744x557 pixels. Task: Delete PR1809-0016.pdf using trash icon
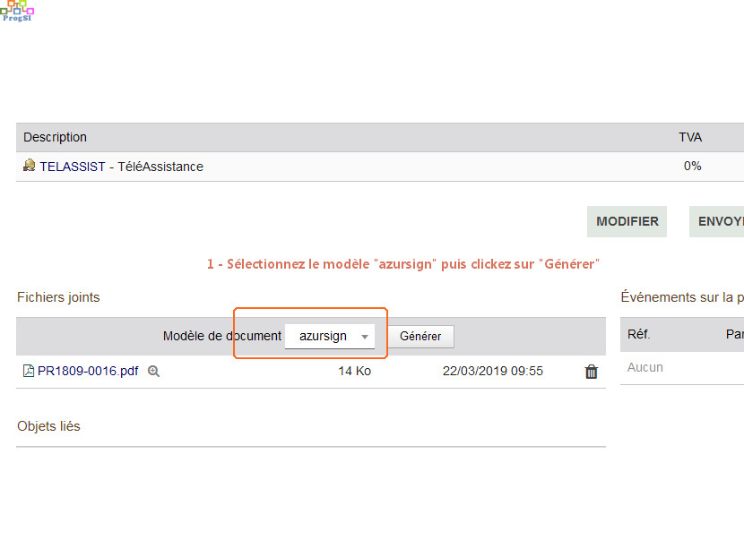click(592, 372)
